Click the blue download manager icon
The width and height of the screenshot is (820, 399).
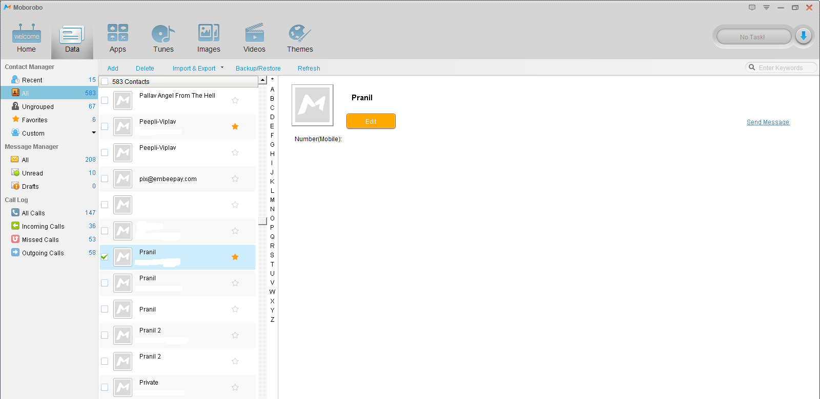tap(804, 36)
